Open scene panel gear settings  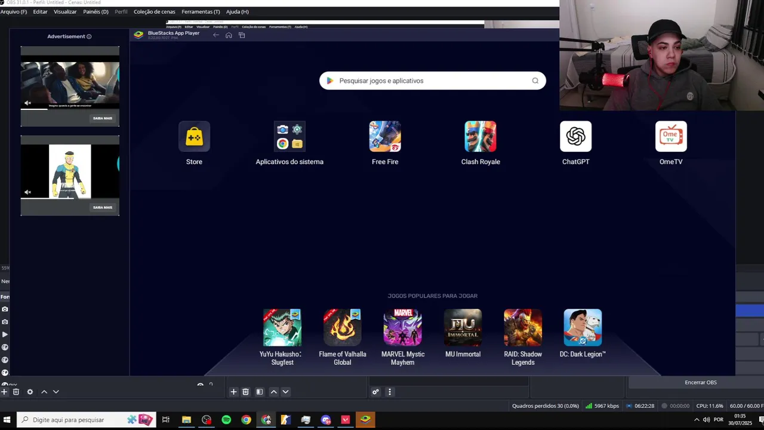coord(30,392)
